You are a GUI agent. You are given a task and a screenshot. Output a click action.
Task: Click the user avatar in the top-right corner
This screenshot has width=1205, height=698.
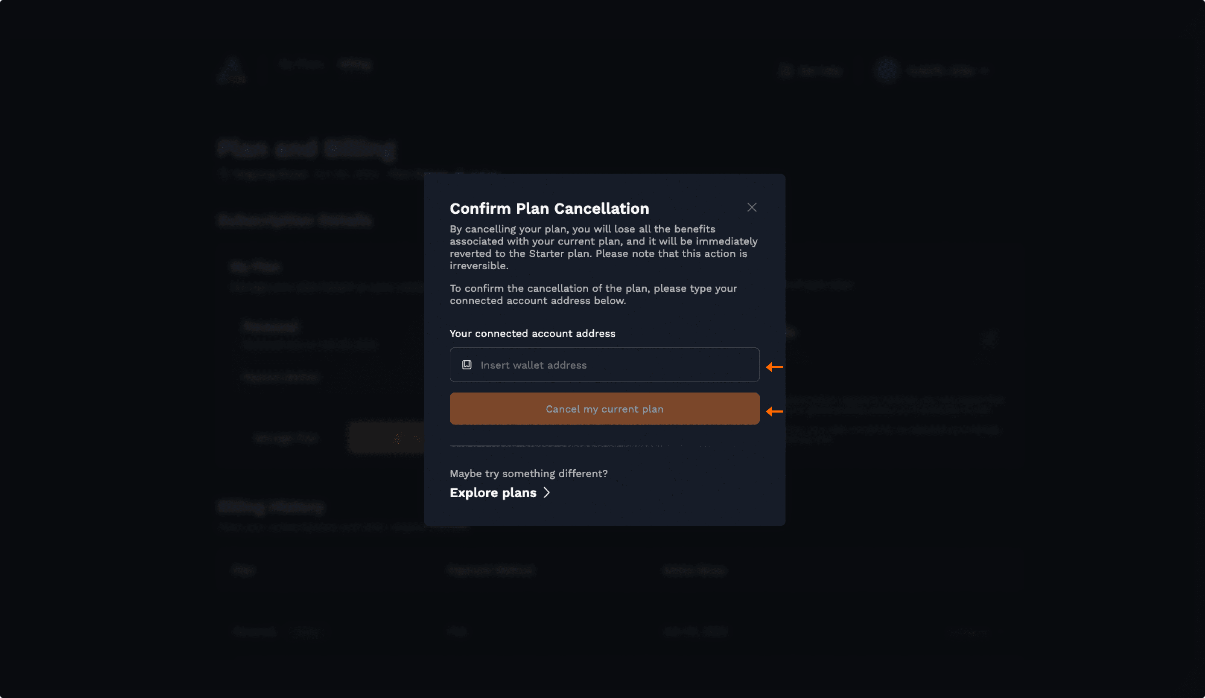tap(887, 71)
